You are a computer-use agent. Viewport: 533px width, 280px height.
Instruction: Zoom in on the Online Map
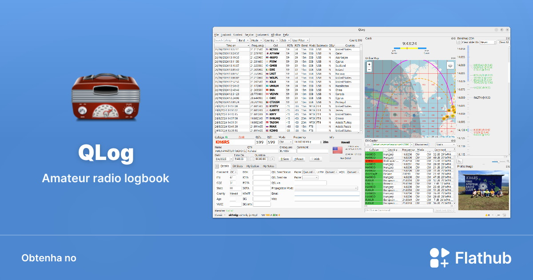(x=368, y=64)
